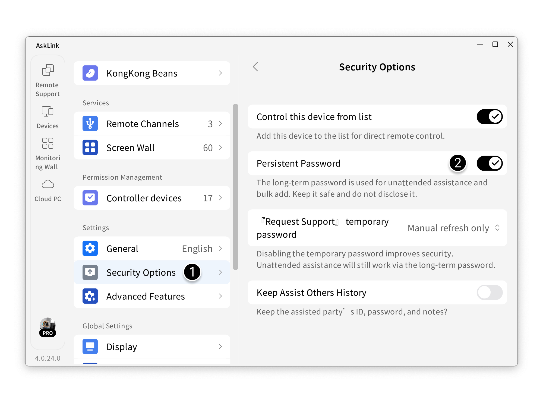This screenshot has height=407, width=543.
Task: Select the Security Options menu item
Action: 141,272
